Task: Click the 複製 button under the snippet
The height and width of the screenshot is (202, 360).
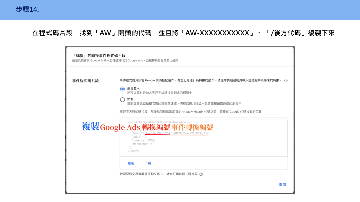Action: coord(131,163)
